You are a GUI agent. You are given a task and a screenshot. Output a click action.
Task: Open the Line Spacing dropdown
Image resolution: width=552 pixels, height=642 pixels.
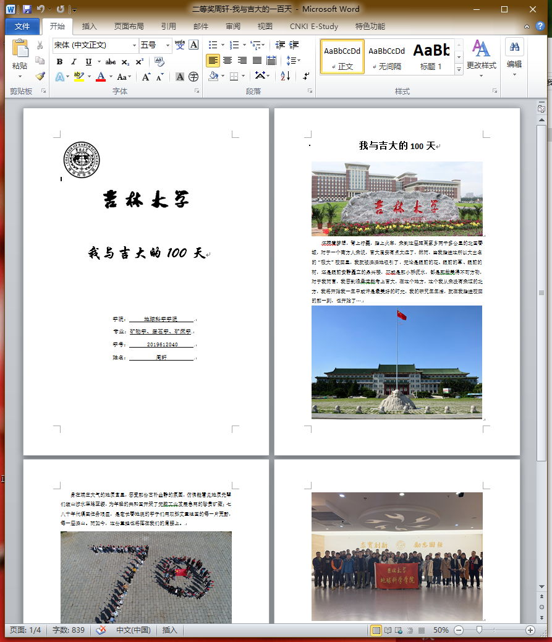pyautogui.click(x=294, y=61)
